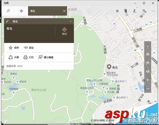This screenshot has height=125, width=159.
Task: Click the H hotel marker beside gas station
Action: [x=142, y=50]
